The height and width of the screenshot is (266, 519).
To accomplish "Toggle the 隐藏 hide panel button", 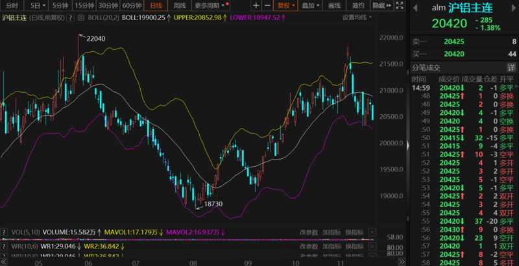I will coord(381,5).
